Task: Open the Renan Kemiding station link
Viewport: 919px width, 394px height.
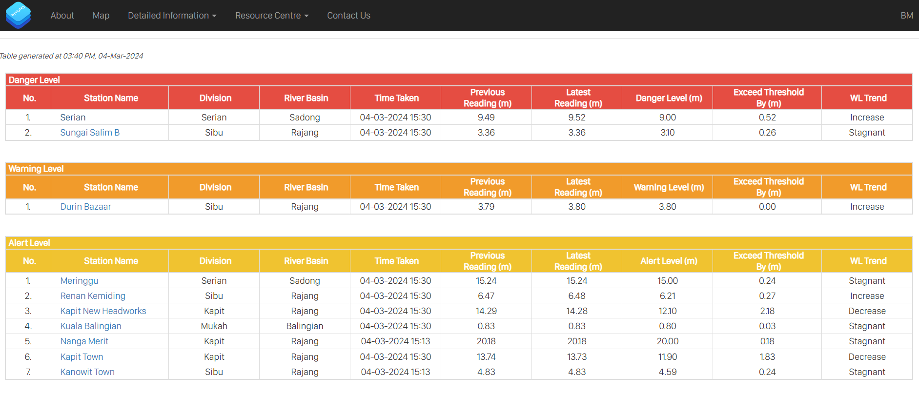Action: click(93, 296)
